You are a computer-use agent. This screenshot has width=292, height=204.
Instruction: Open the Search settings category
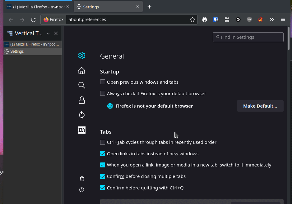click(81, 85)
